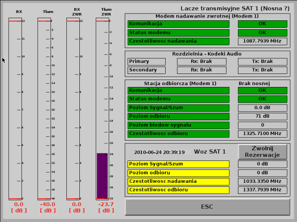Image resolution: width=297 pixels, height=222 pixels.
Task: Click Status modemu OK indicator in Stacja odbiorcza
Action: point(262,99)
